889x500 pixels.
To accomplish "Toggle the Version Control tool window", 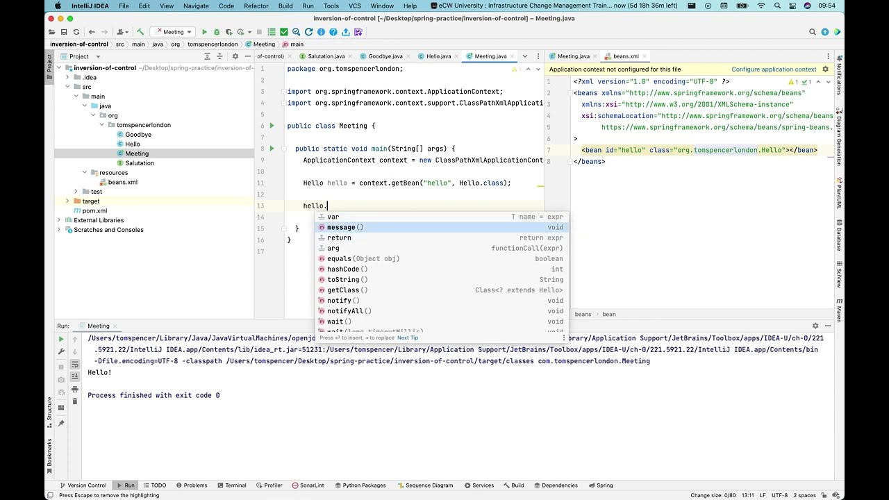I will click(x=83, y=485).
